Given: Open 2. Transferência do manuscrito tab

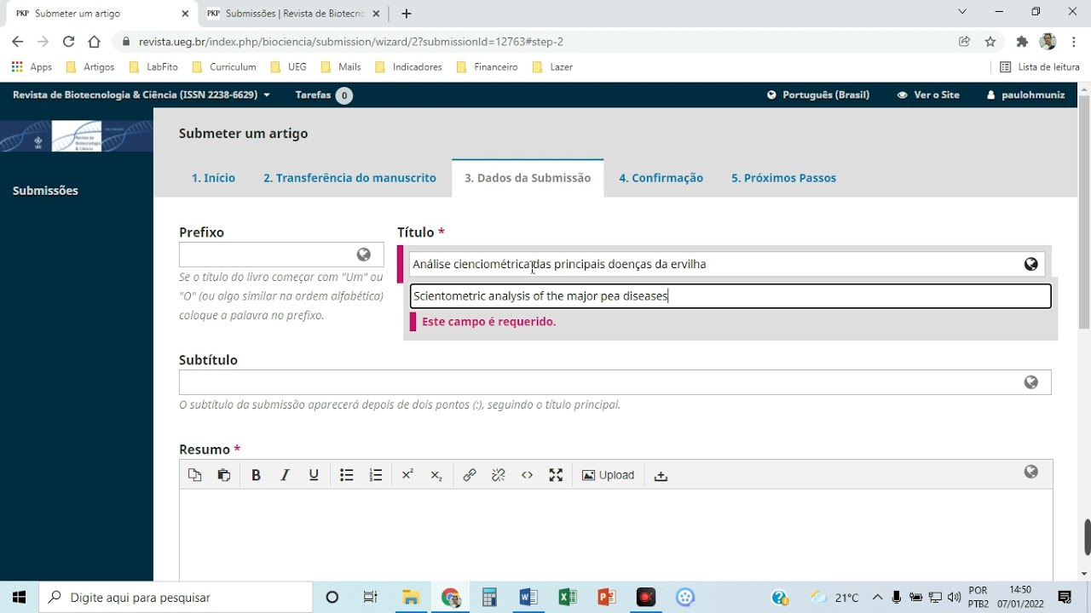Looking at the screenshot, I should [349, 178].
